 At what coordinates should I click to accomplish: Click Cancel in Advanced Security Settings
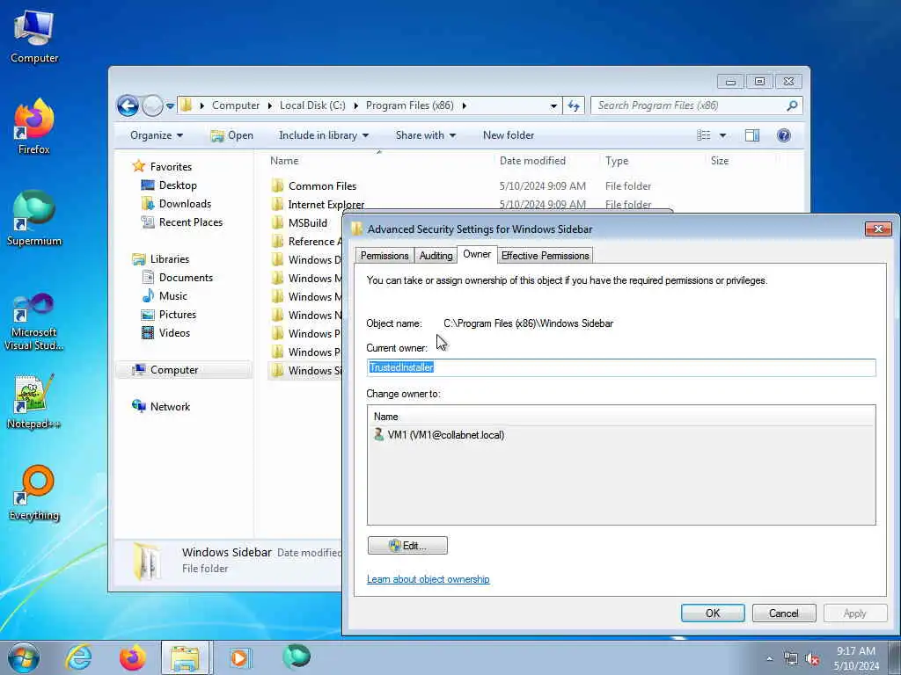coord(784,613)
